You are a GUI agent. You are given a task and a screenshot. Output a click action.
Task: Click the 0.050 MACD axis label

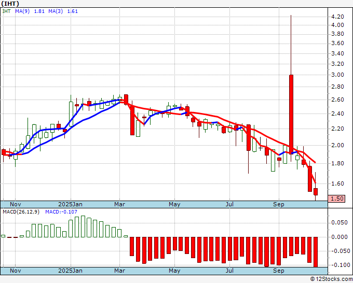coord(340,222)
